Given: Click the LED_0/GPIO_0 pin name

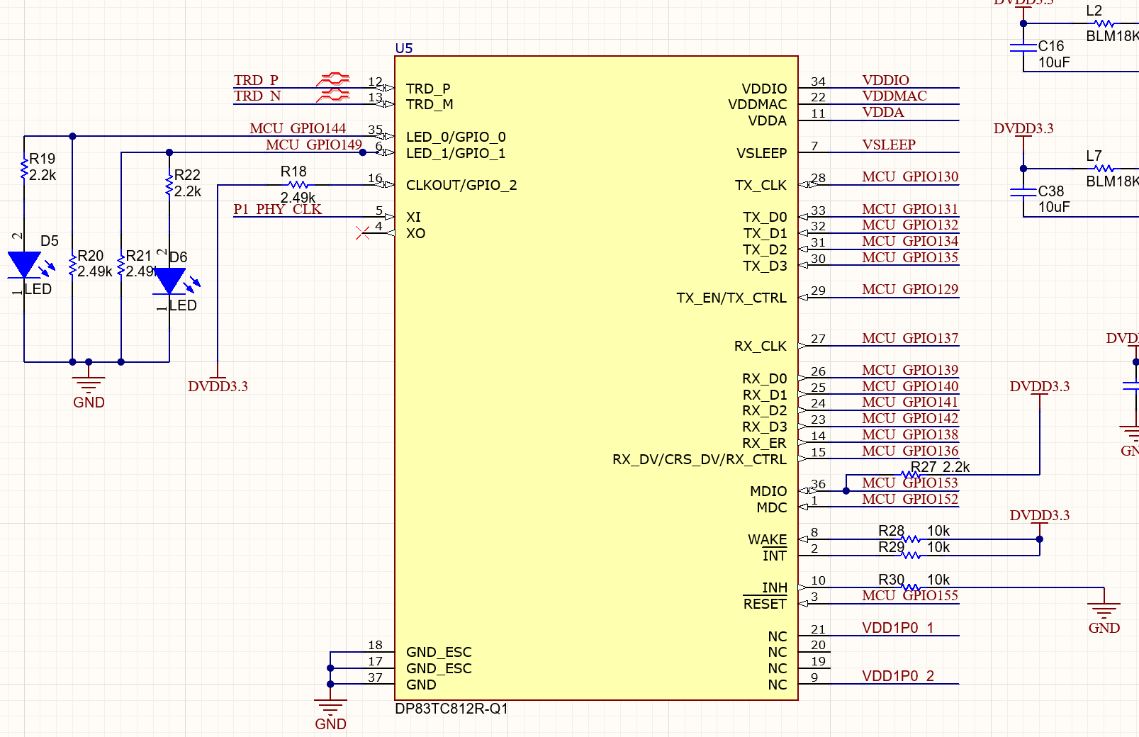Looking at the screenshot, I should coord(456,137).
